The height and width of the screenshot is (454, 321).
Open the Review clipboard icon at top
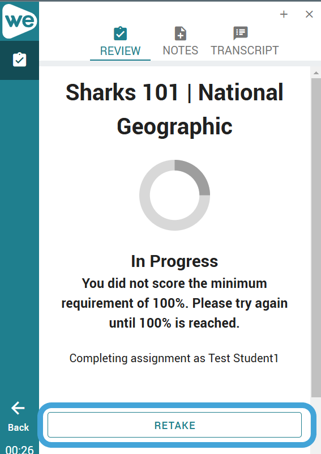click(120, 33)
